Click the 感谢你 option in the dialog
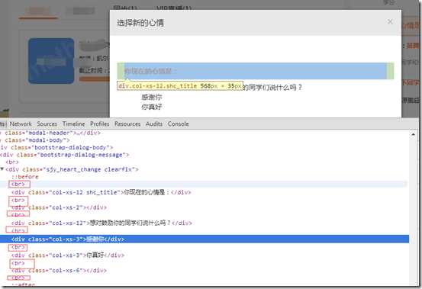422x289 pixels. coord(152,97)
